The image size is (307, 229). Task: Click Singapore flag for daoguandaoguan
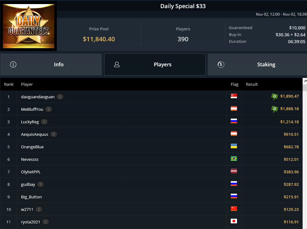[x=234, y=96]
